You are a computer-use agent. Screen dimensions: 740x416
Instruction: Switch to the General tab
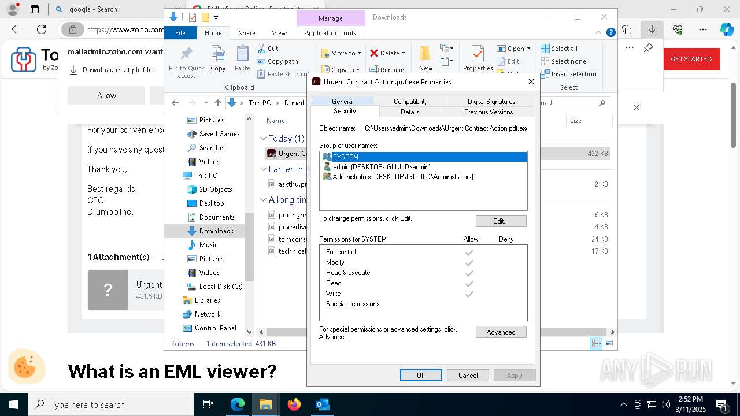pyautogui.click(x=342, y=101)
